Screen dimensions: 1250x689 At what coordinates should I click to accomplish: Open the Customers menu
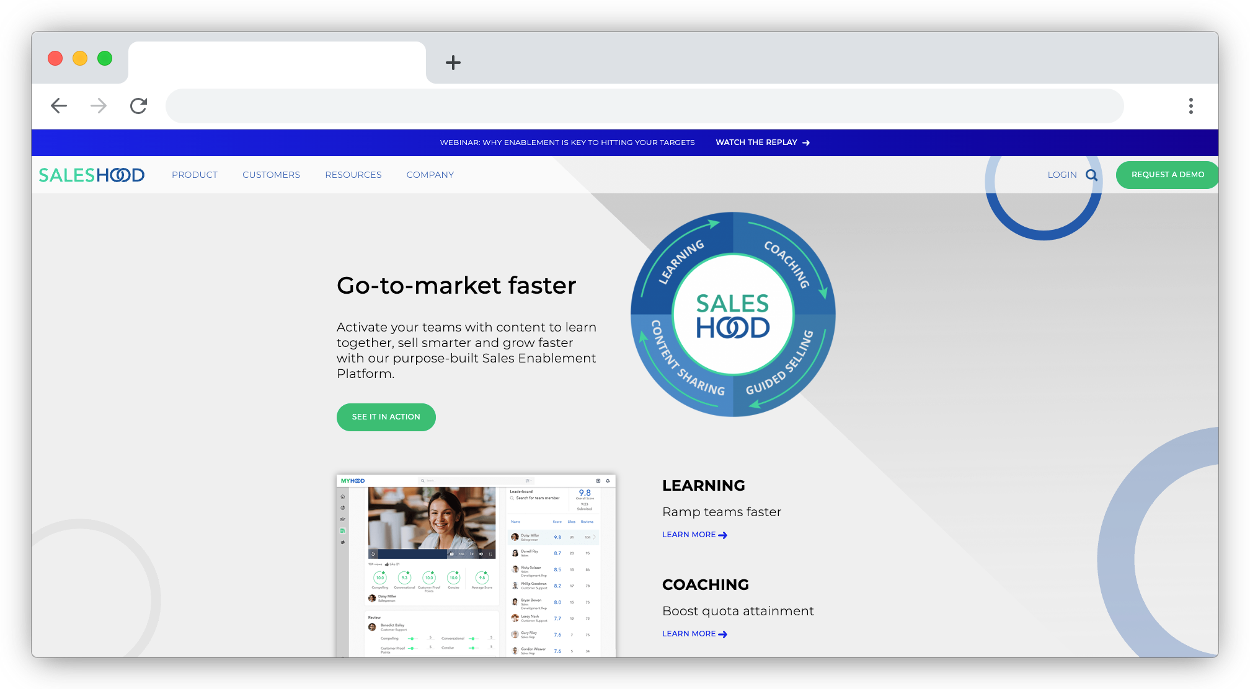[x=271, y=175]
